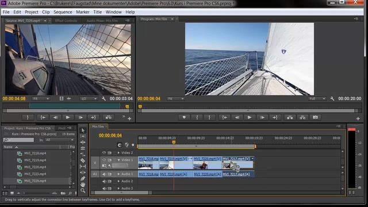
Task: Click Mark Out in the Program monitor
Action: pos(209,117)
